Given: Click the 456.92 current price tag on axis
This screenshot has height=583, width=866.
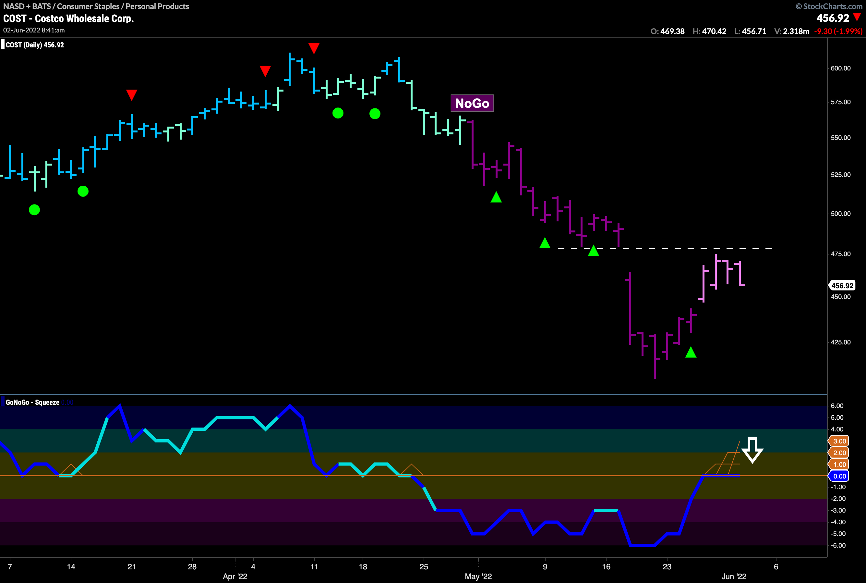Looking at the screenshot, I should 842,286.
